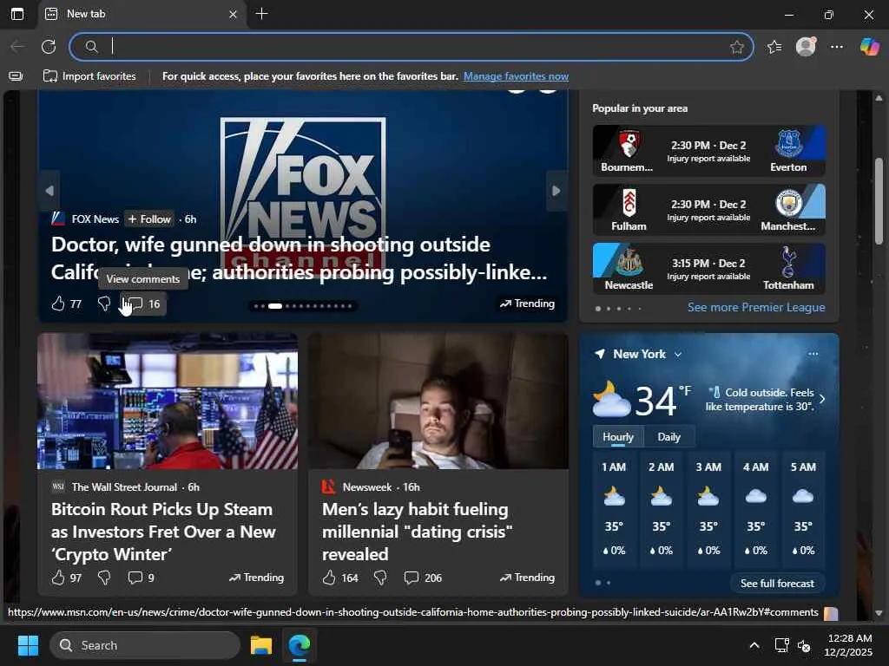Open Fulham vs Manchester match card
This screenshot has height=666, width=889.
pyautogui.click(x=708, y=210)
